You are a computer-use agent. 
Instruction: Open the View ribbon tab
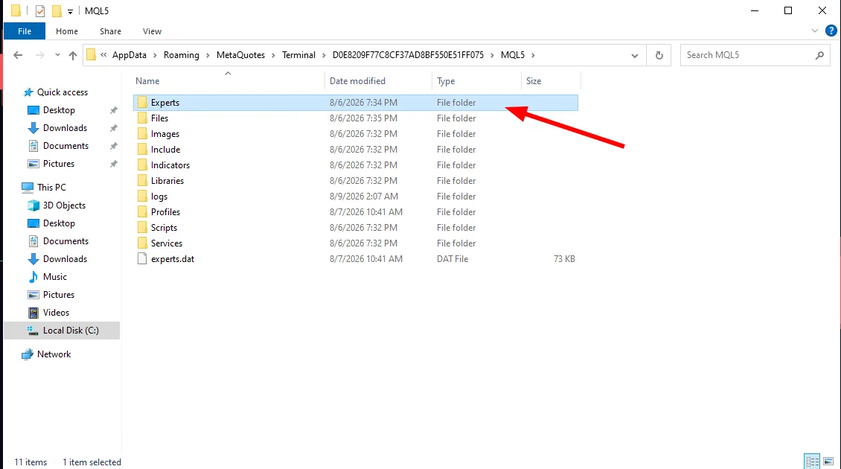[x=152, y=31]
